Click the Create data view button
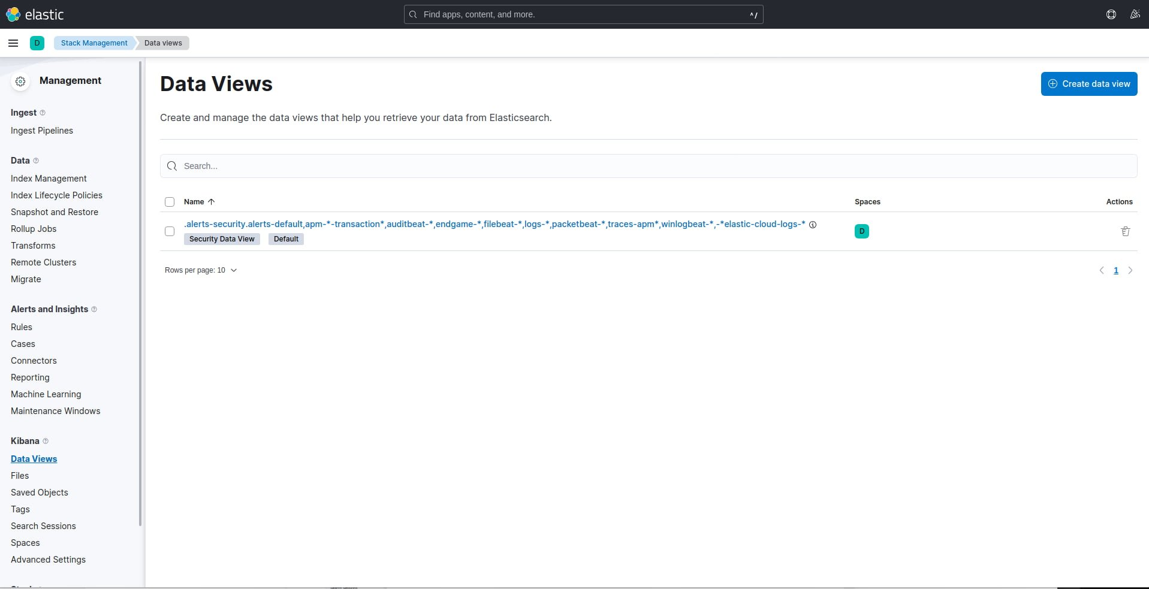This screenshot has width=1149, height=589. (1088, 84)
